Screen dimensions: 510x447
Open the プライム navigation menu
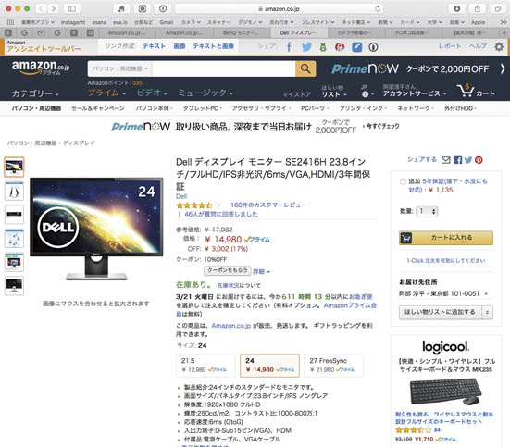point(106,93)
